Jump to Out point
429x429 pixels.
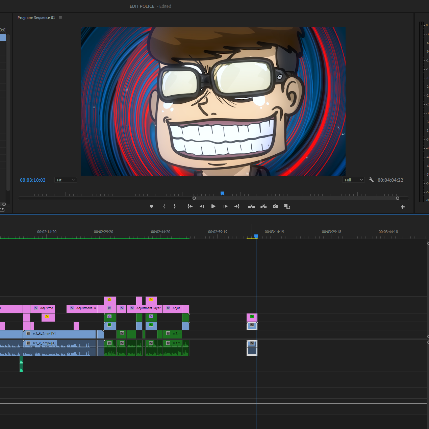point(237,206)
